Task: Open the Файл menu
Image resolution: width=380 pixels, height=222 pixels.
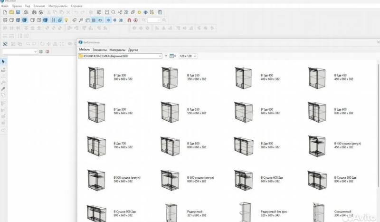Action: 5,6
